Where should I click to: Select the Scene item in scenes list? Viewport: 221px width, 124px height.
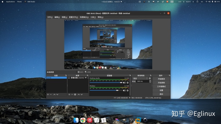coord(56,78)
